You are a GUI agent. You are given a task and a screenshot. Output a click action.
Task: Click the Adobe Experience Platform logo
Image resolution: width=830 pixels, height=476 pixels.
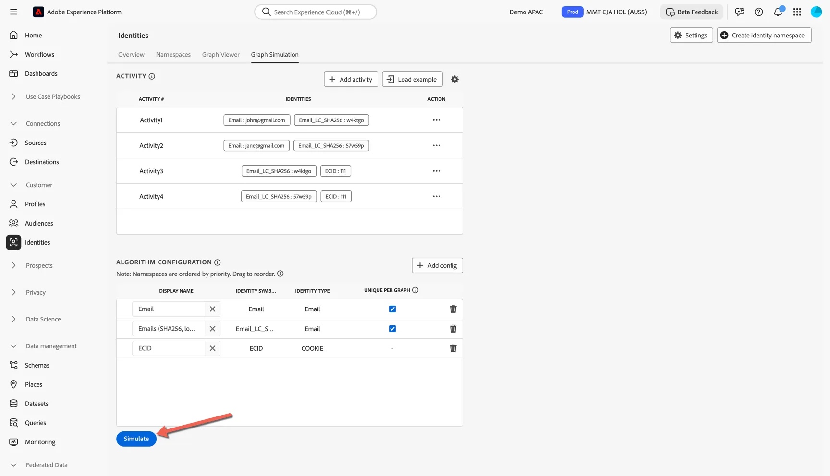pyautogui.click(x=38, y=12)
